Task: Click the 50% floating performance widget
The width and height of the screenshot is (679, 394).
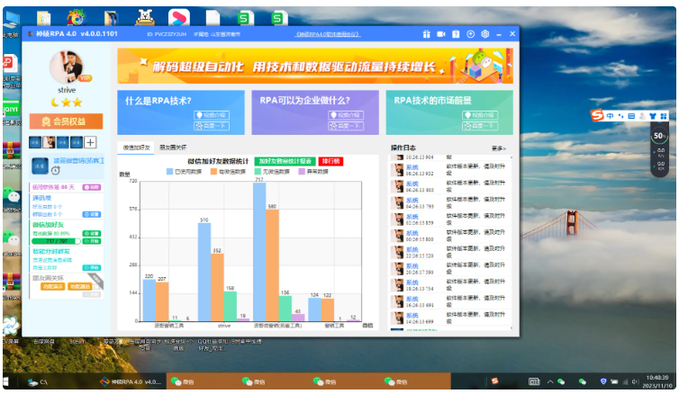Action: click(659, 136)
